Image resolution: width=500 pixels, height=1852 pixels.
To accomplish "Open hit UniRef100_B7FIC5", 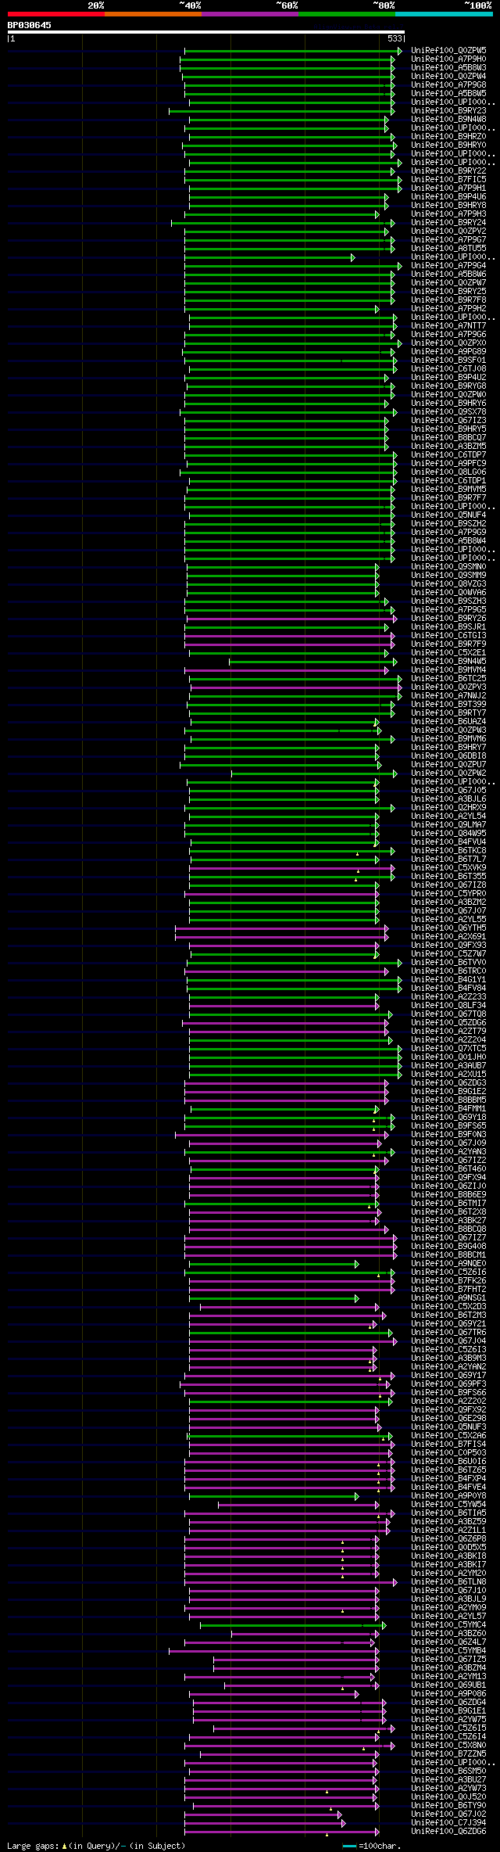I will pos(448,180).
